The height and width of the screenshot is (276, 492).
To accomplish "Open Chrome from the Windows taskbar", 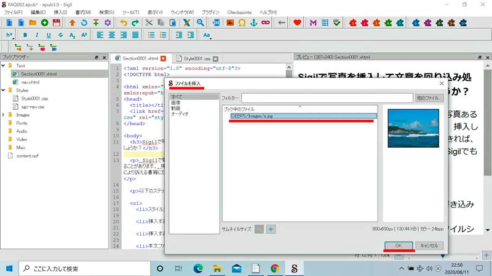I will pyautogui.click(x=275, y=268).
